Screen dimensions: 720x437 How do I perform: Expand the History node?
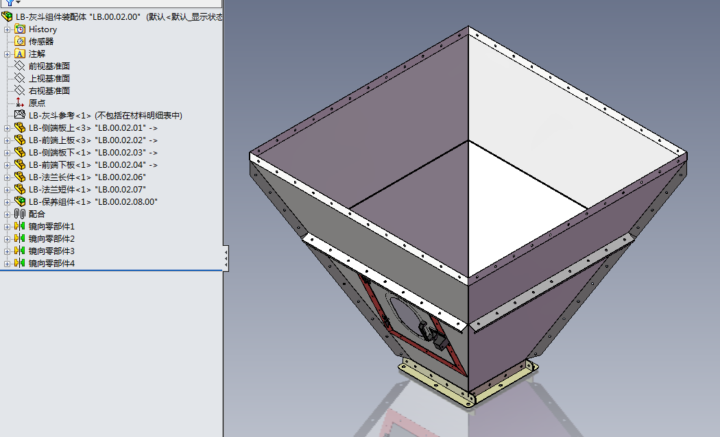coord(7,29)
